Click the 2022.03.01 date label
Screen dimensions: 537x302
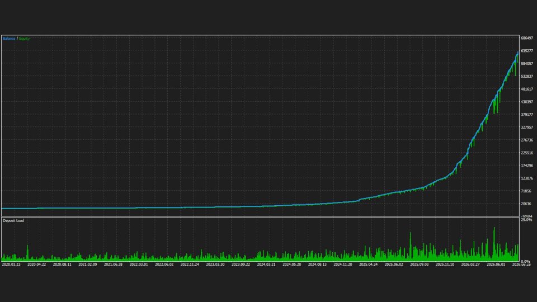(x=139, y=265)
